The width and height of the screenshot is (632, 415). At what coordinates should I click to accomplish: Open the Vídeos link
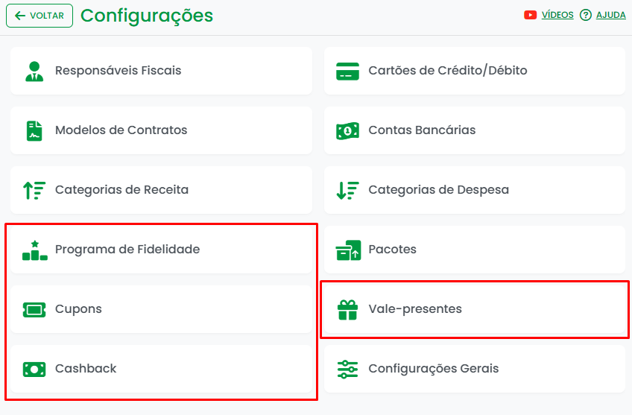557,15
